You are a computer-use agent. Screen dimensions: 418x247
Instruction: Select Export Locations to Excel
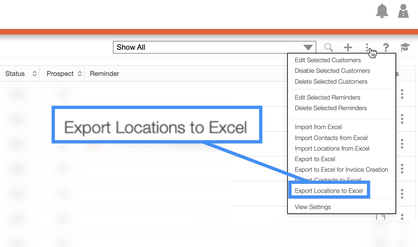click(329, 191)
